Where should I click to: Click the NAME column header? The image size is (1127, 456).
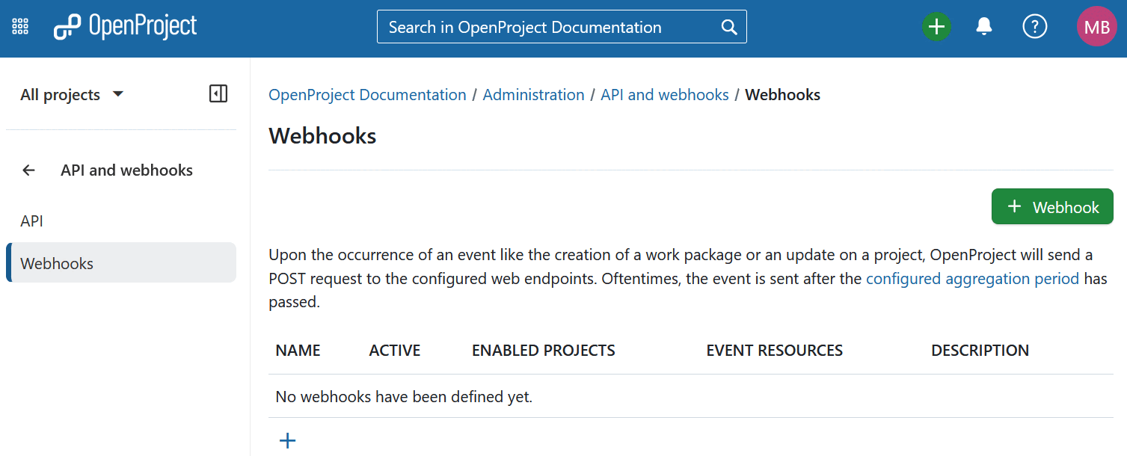click(298, 350)
